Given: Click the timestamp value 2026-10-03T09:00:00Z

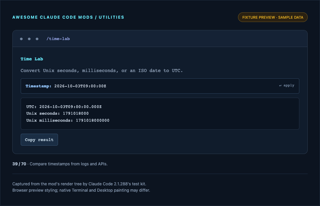Looking at the screenshot, I should point(80,86).
